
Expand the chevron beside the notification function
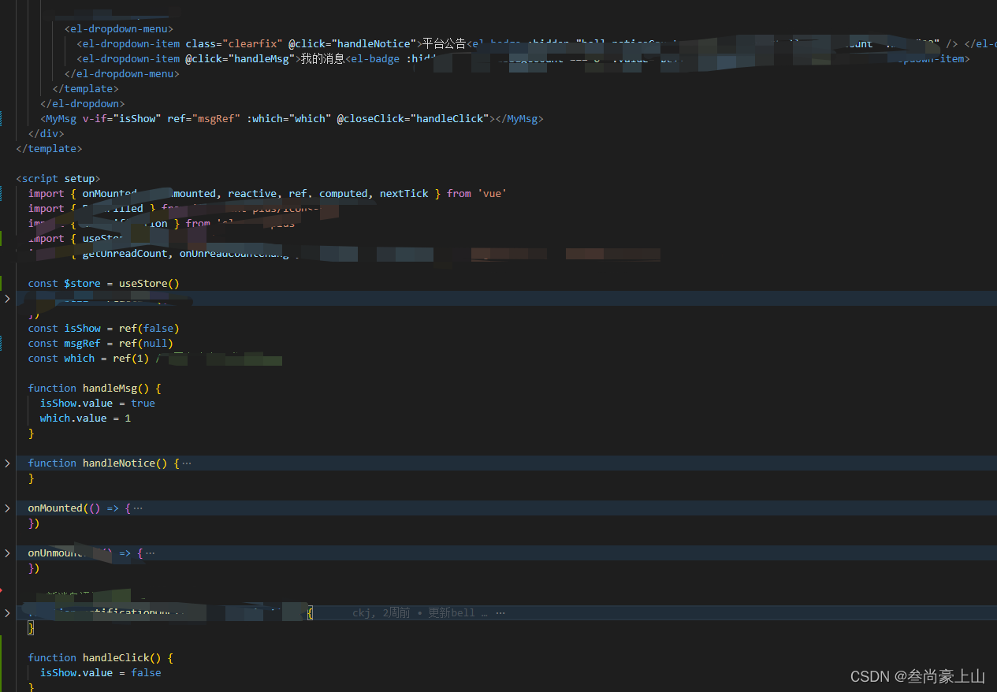click(x=7, y=612)
